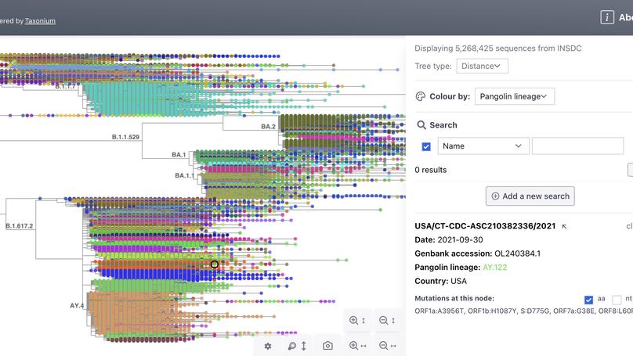Click the AY.122 lineage link
The height and width of the screenshot is (356, 633).
494,268
